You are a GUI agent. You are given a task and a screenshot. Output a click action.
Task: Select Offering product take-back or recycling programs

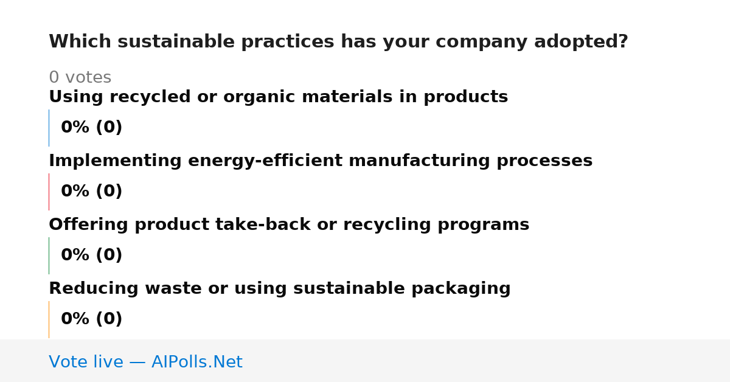[289, 225]
